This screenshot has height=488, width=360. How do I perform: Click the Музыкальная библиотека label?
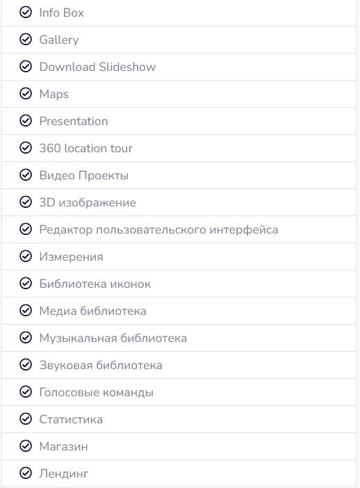pos(113,338)
